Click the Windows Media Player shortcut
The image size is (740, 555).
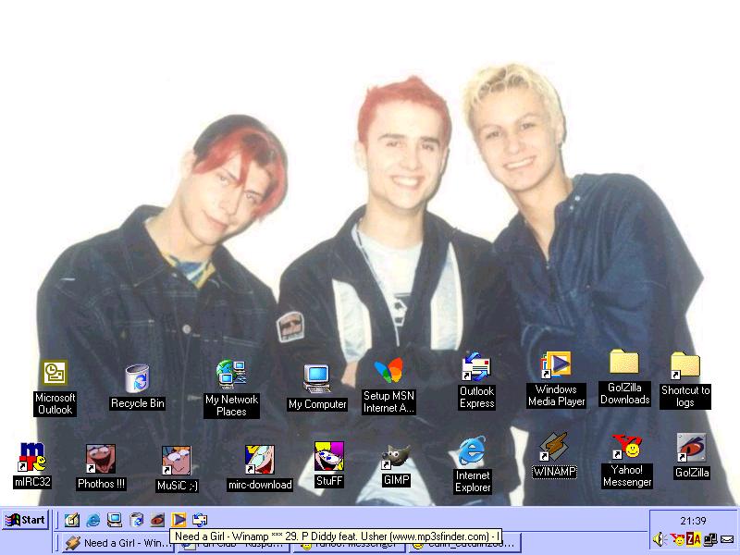(557, 365)
